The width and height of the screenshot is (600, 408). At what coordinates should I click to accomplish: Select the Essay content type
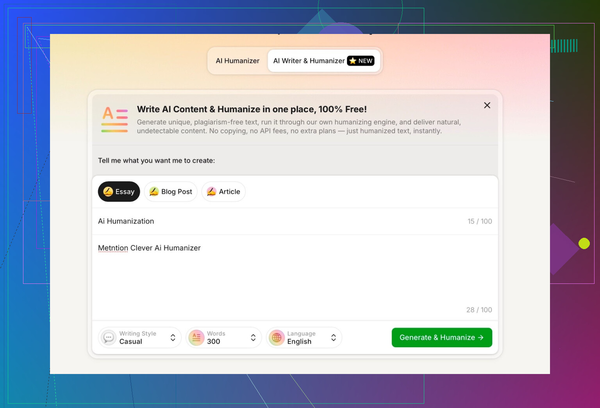pos(119,192)
